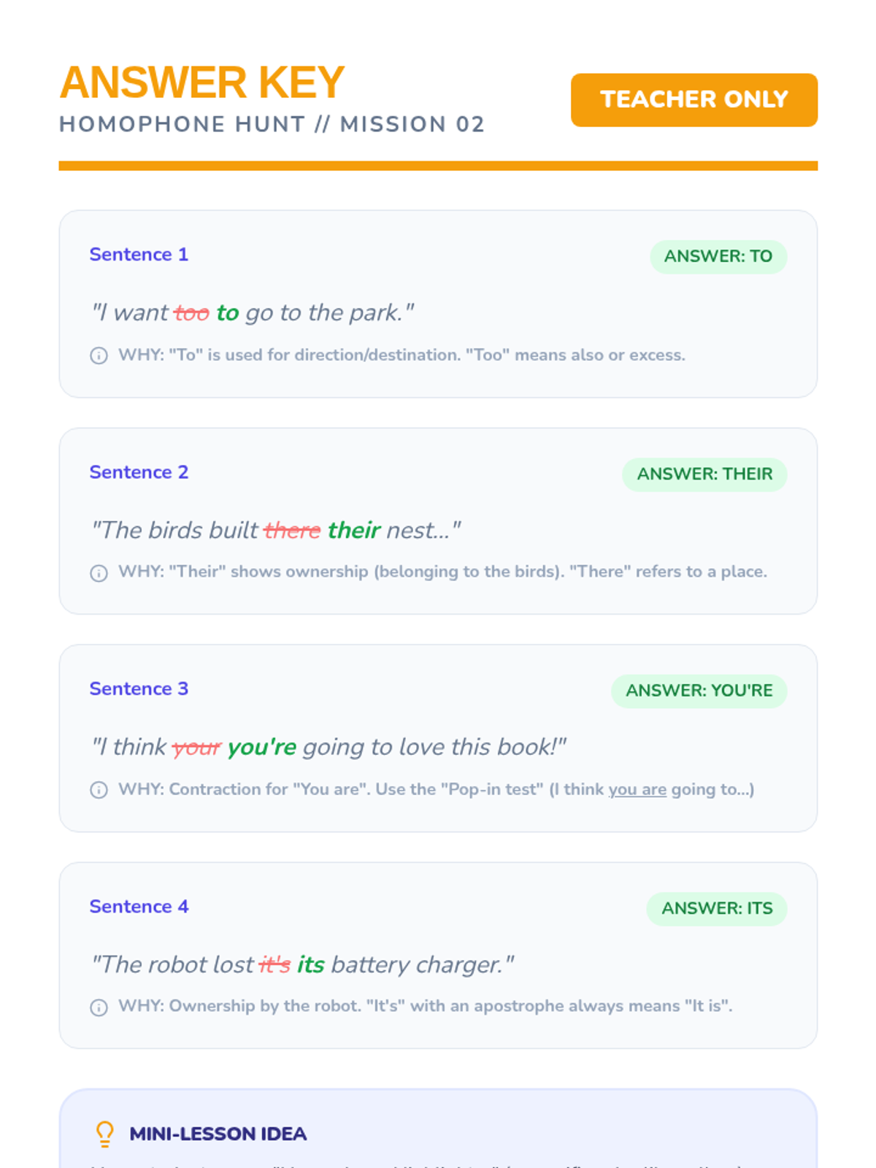This screenshot has width=876, height=1168.
Task: Click the MINI-LESSON IDEA heading
Action: click(x=218, y=1134)
